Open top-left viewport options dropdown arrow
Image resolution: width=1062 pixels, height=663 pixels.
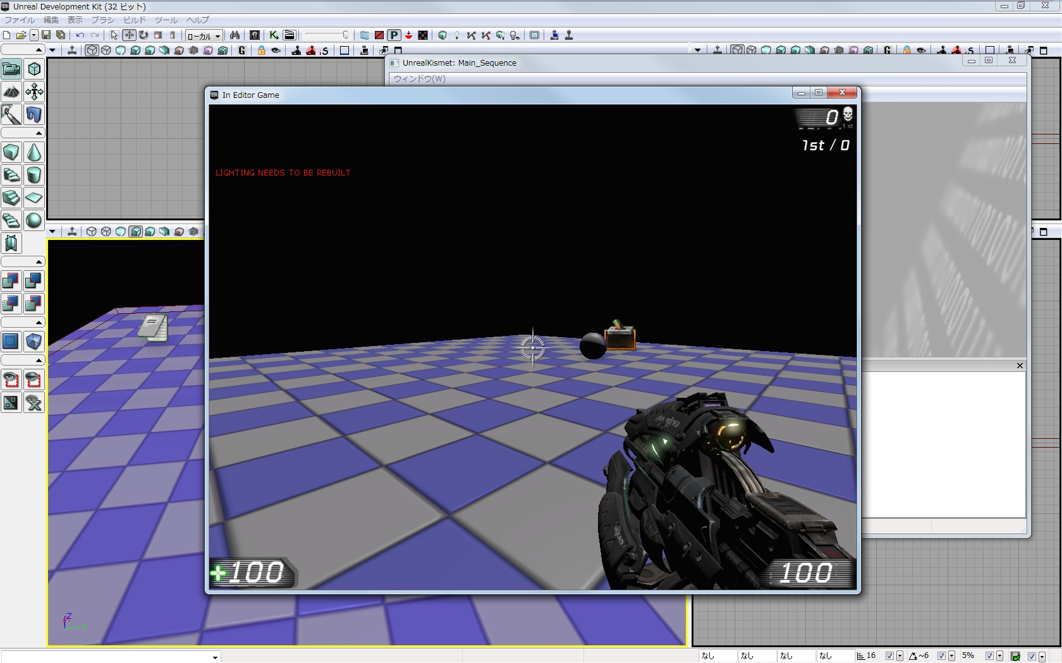(52, 51)
